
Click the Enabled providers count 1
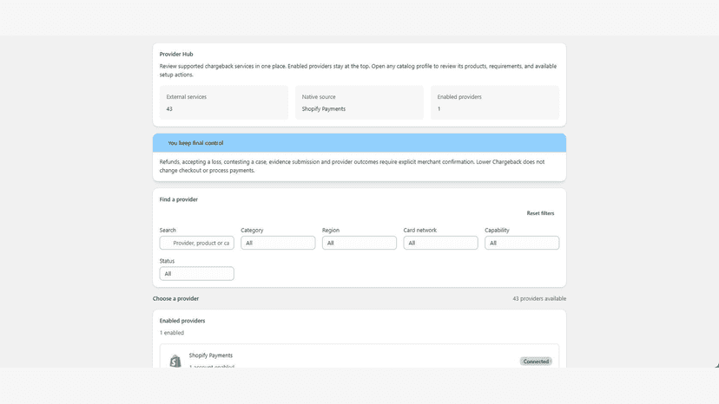(x=439, y=109)
